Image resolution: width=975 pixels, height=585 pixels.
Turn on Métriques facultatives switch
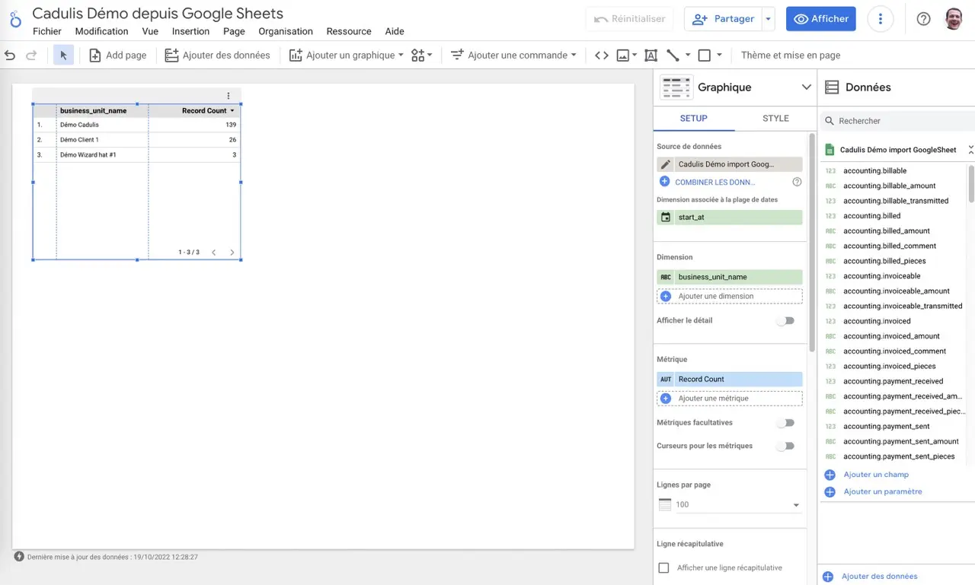785,423
